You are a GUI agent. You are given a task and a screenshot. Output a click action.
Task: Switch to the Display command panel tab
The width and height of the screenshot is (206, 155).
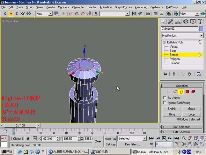(193, 22)
